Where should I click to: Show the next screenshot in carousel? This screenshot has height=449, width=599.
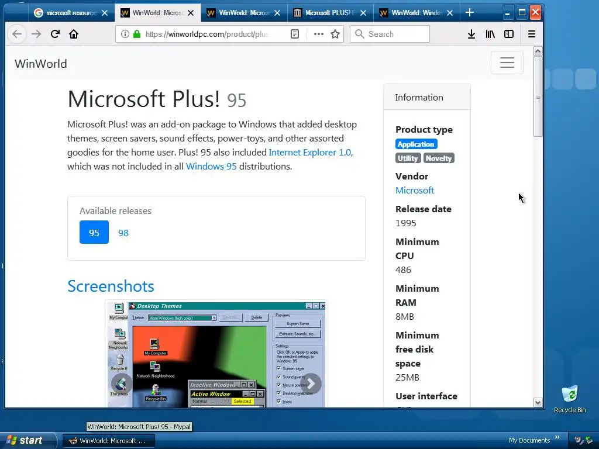311,384
